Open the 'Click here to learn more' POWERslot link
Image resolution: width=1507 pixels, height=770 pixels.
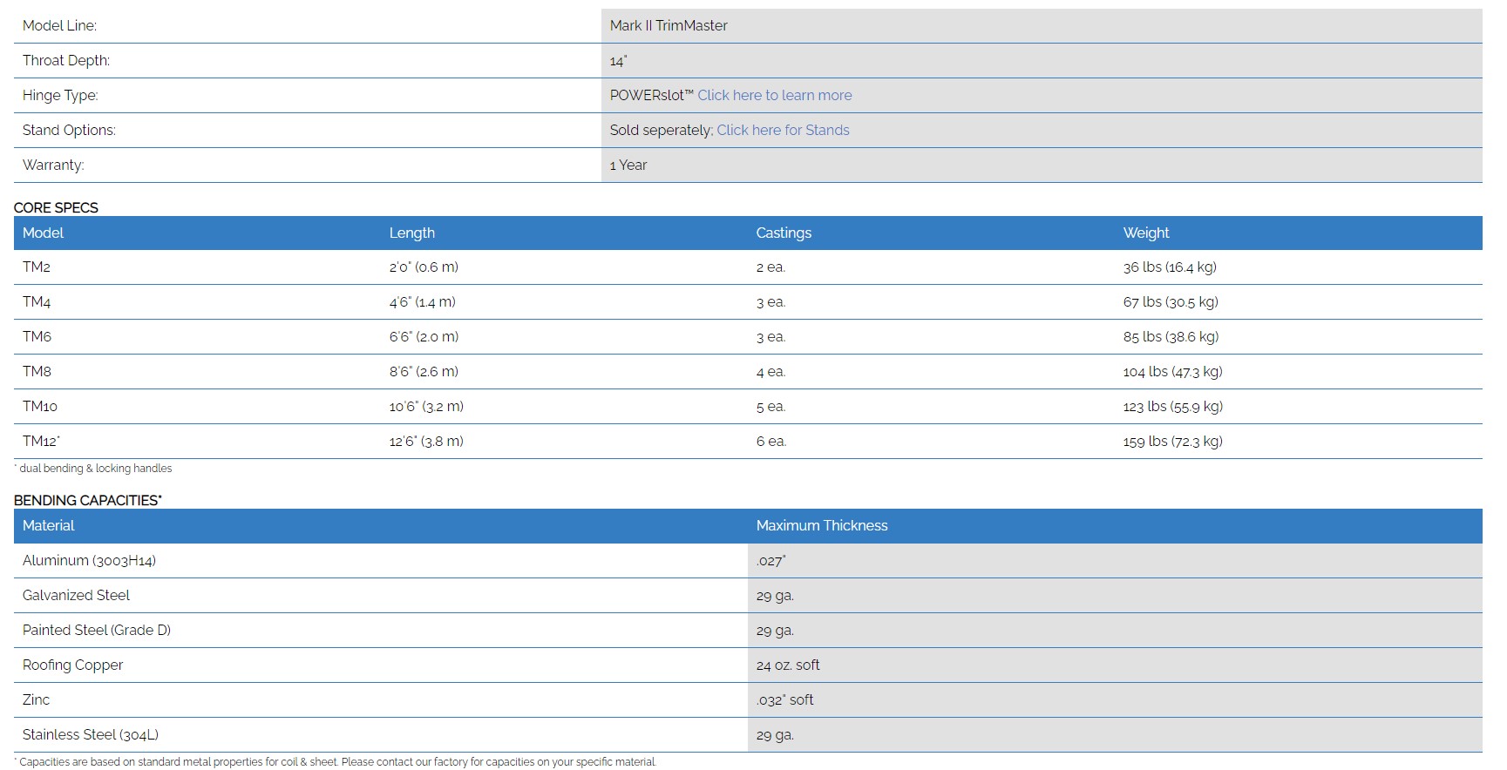pyautogui.click(x=774, y=95)
